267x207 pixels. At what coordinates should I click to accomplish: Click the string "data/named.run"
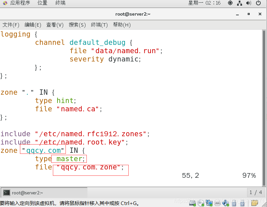tap(125, 51)
